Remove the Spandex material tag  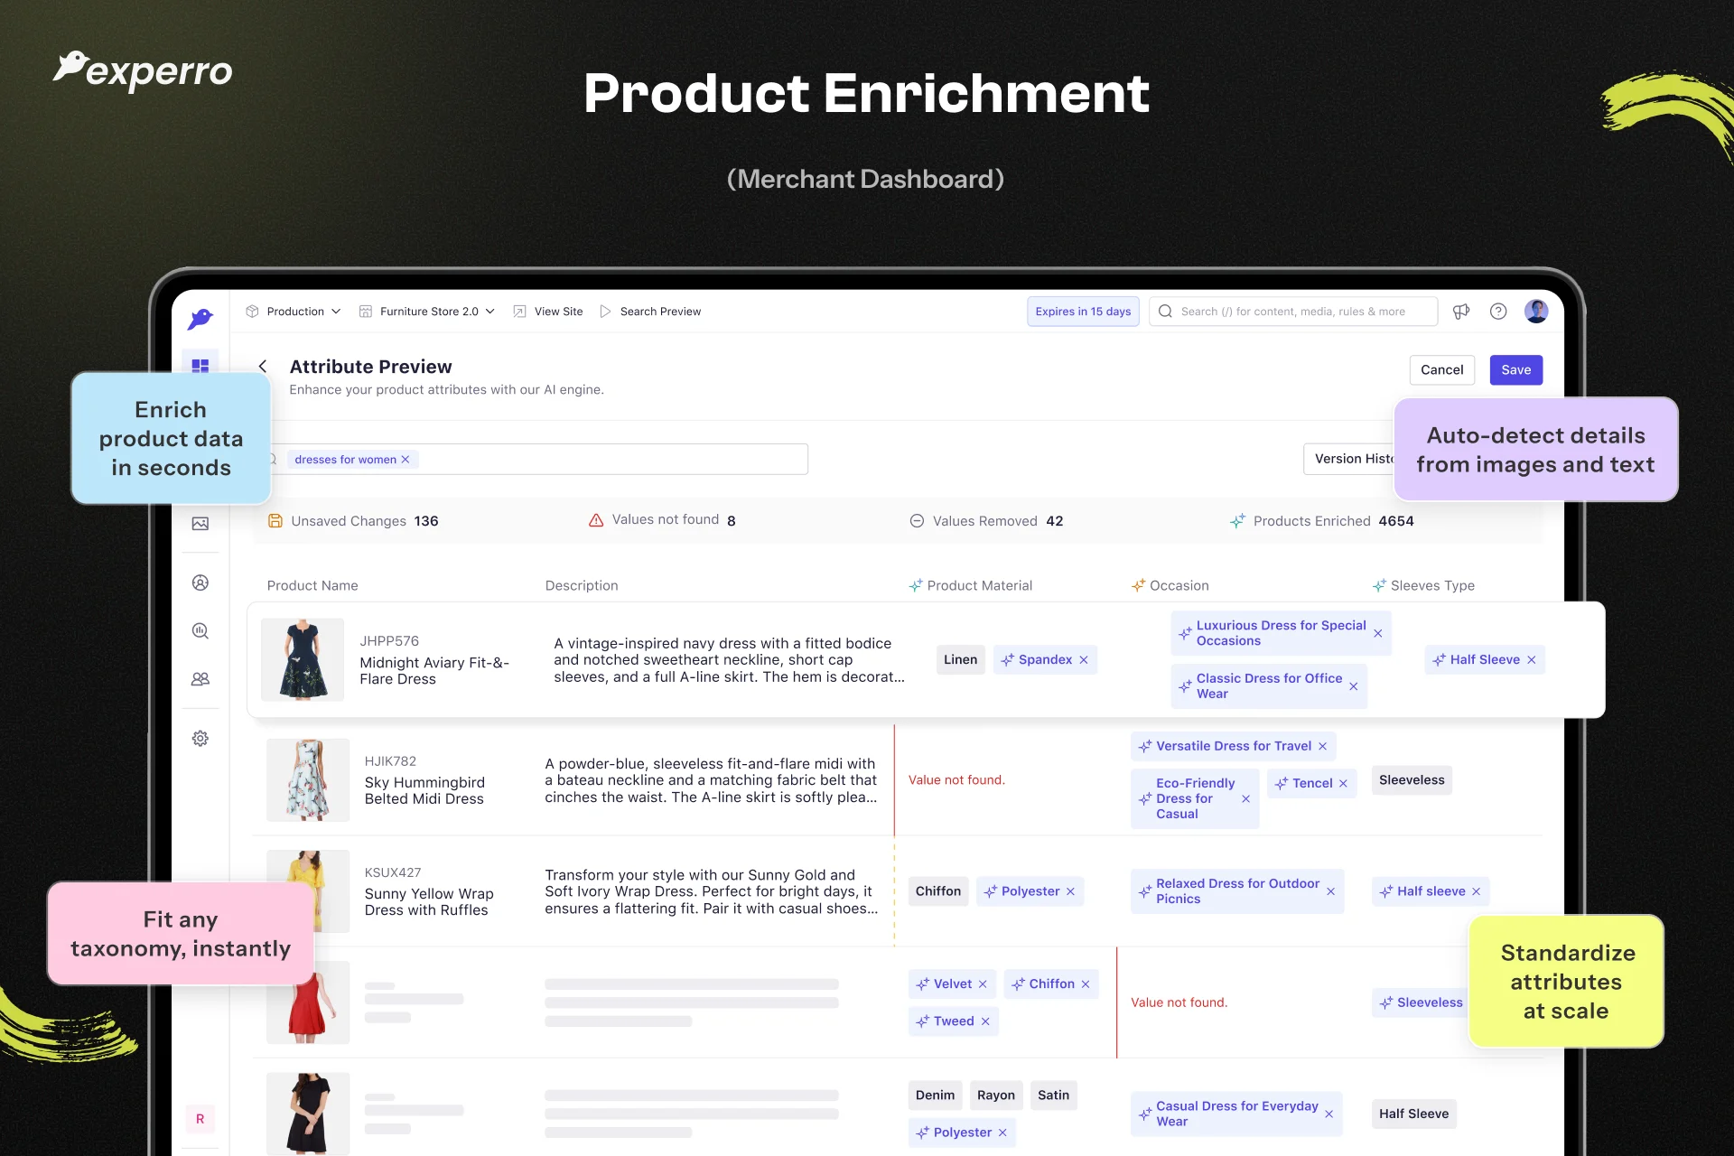pos(1084,660)
